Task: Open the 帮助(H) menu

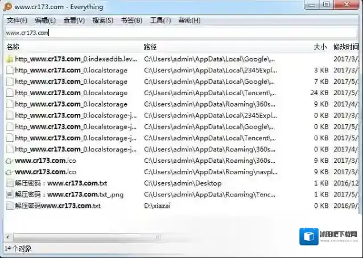Action: 189,21
